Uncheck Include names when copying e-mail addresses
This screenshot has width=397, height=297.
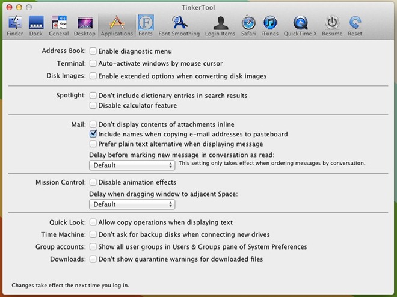[x=93, y=134]
